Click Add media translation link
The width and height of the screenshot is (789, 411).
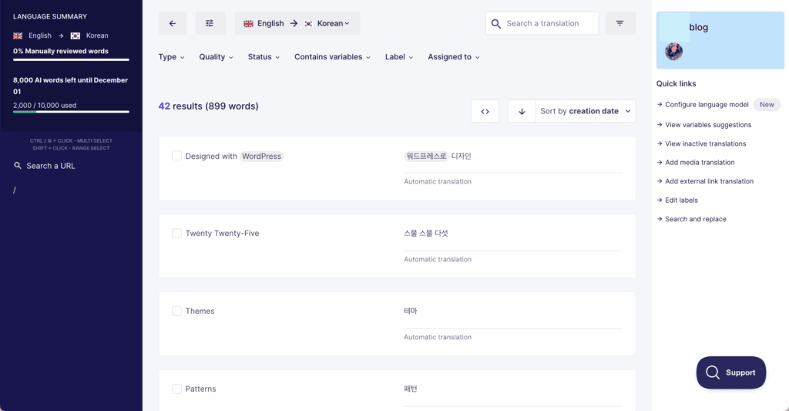coord(696,162)
